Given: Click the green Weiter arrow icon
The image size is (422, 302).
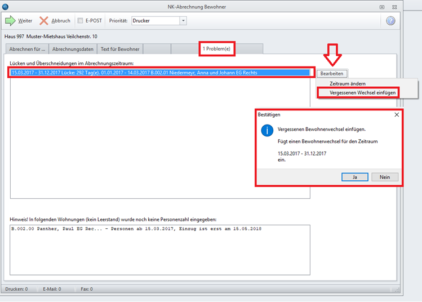Looking at the screenshot, I should (10, 21).
